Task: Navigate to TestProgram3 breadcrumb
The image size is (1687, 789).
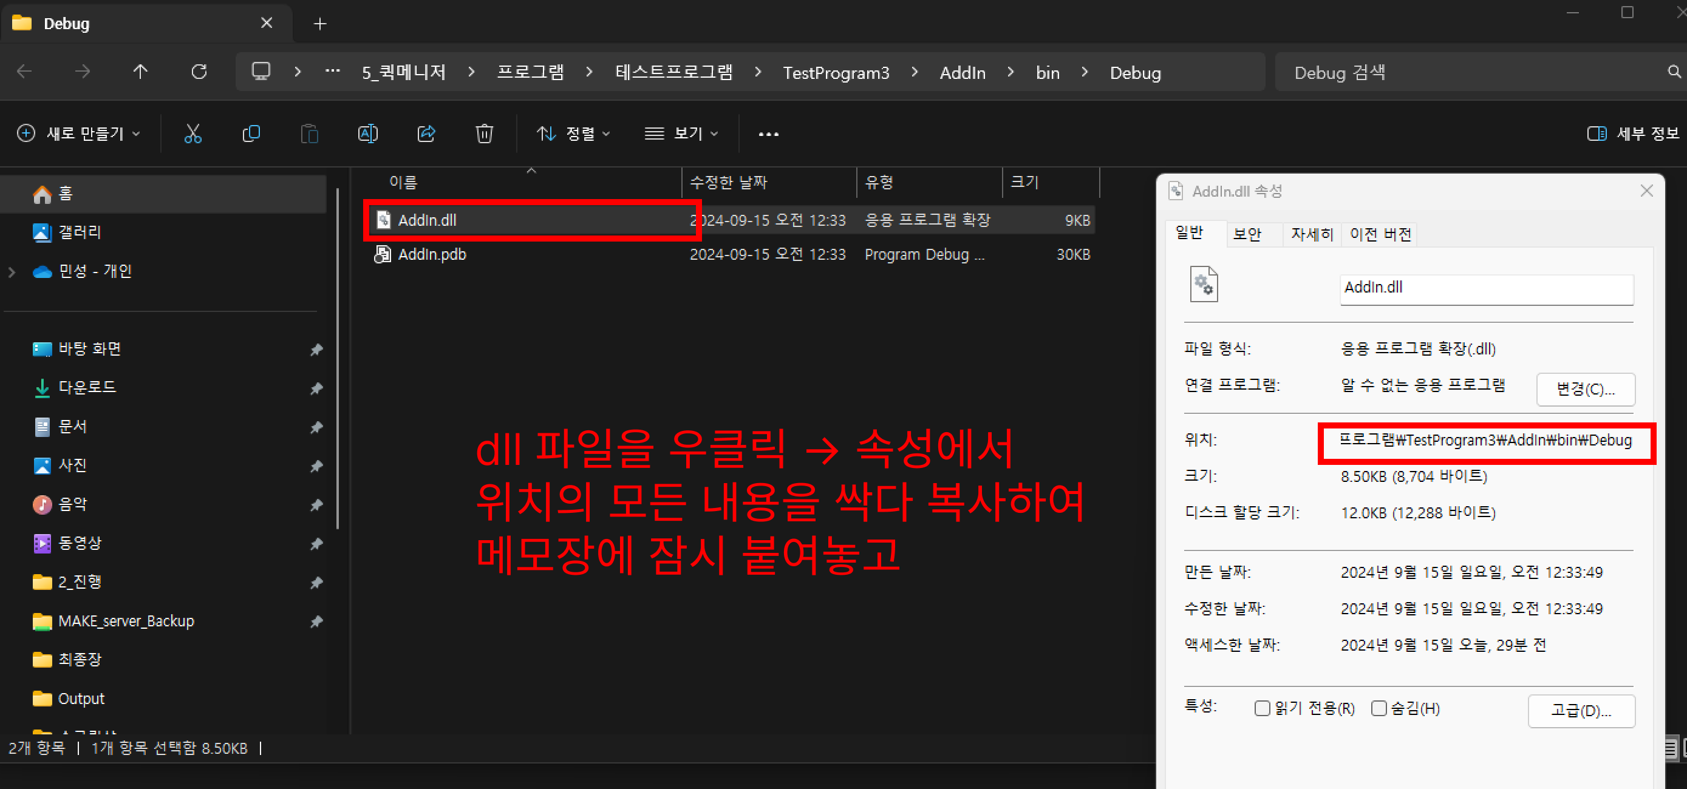Action: pos(836,73)
